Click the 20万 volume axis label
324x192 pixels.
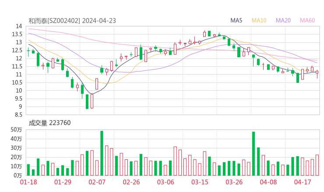tap(16, 157)
